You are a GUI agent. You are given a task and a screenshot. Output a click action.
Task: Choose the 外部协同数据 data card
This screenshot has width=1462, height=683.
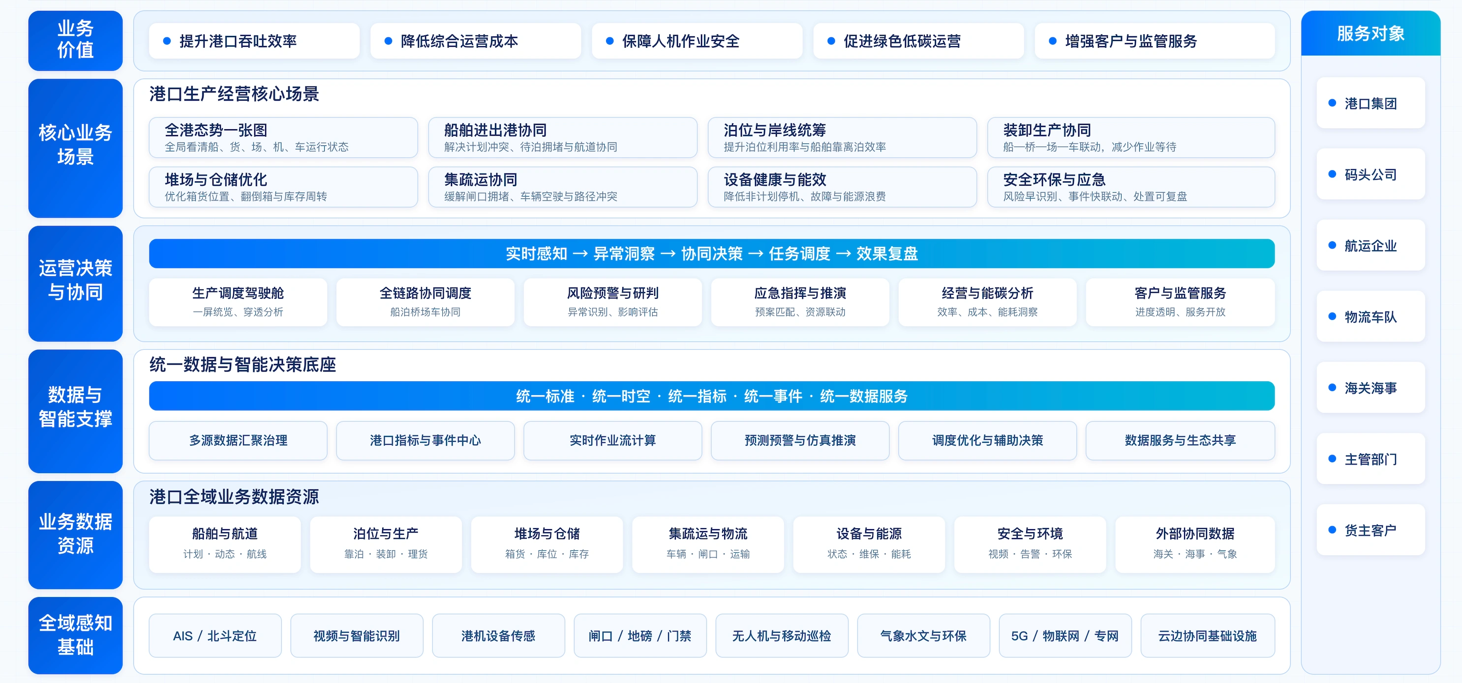1195,544
